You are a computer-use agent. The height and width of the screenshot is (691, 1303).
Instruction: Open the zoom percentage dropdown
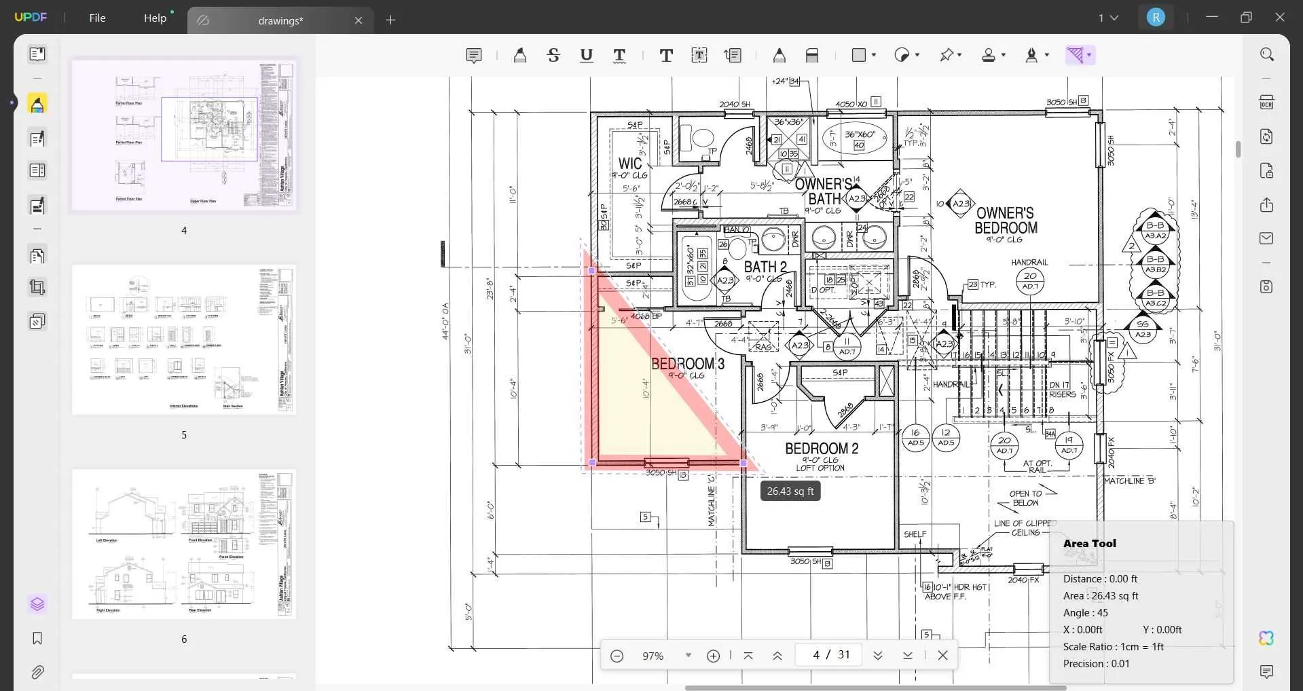coord(689,656)
